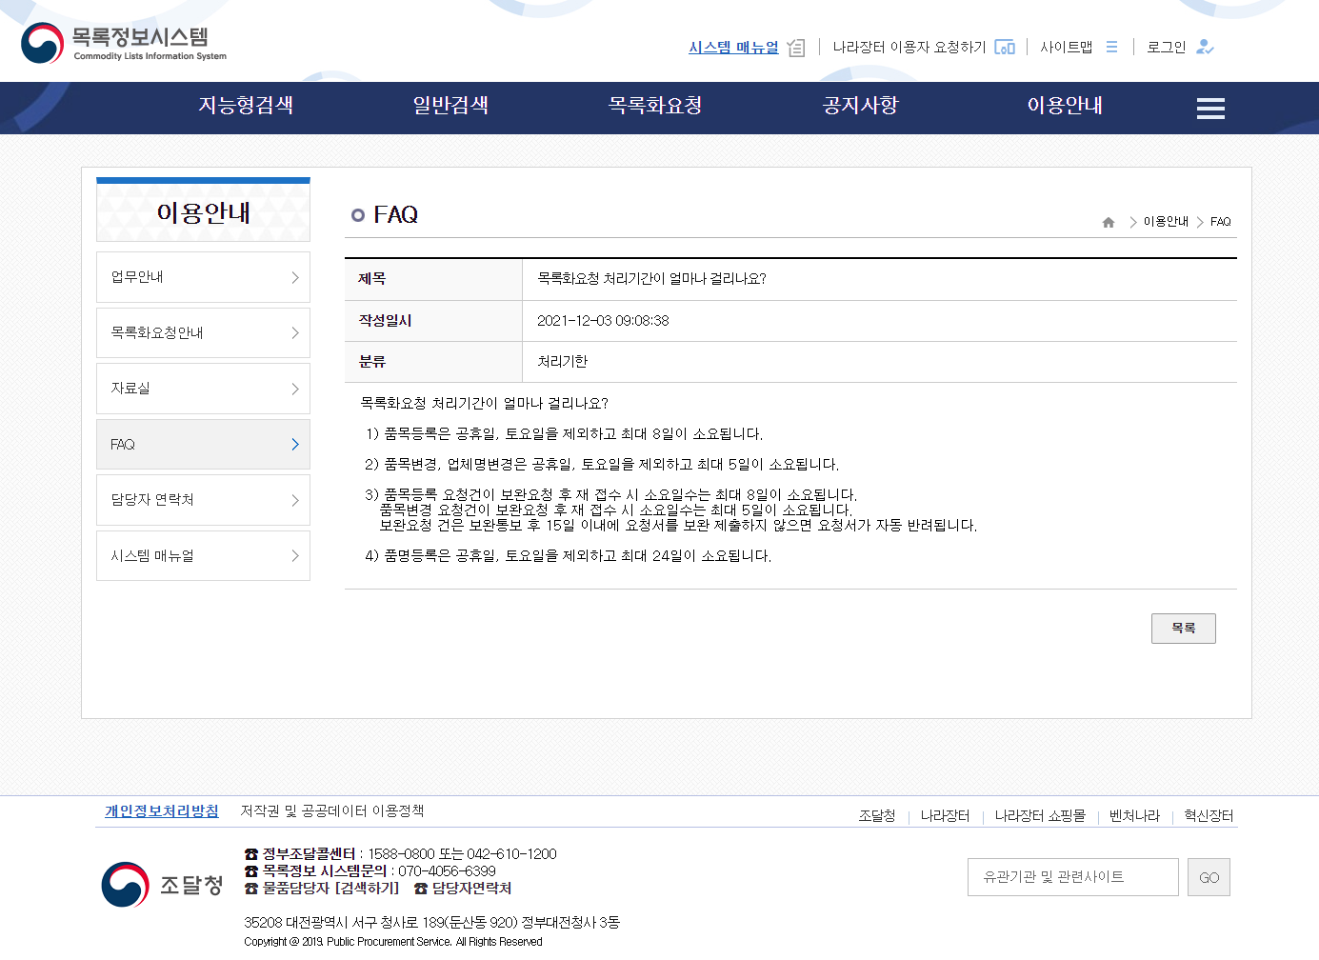Open the 개인정보처리방침 link
The image size is (1319, 960).
[162, 811]
